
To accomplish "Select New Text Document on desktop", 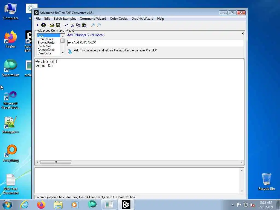I will tap(11, 184).
